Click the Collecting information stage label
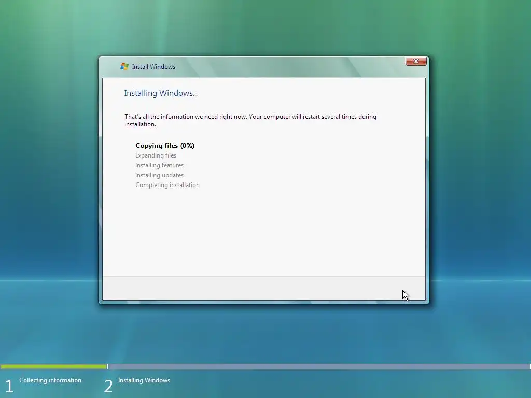Viewport: 531px width, 398px height. pyautogui.click(x=50, y=380)
